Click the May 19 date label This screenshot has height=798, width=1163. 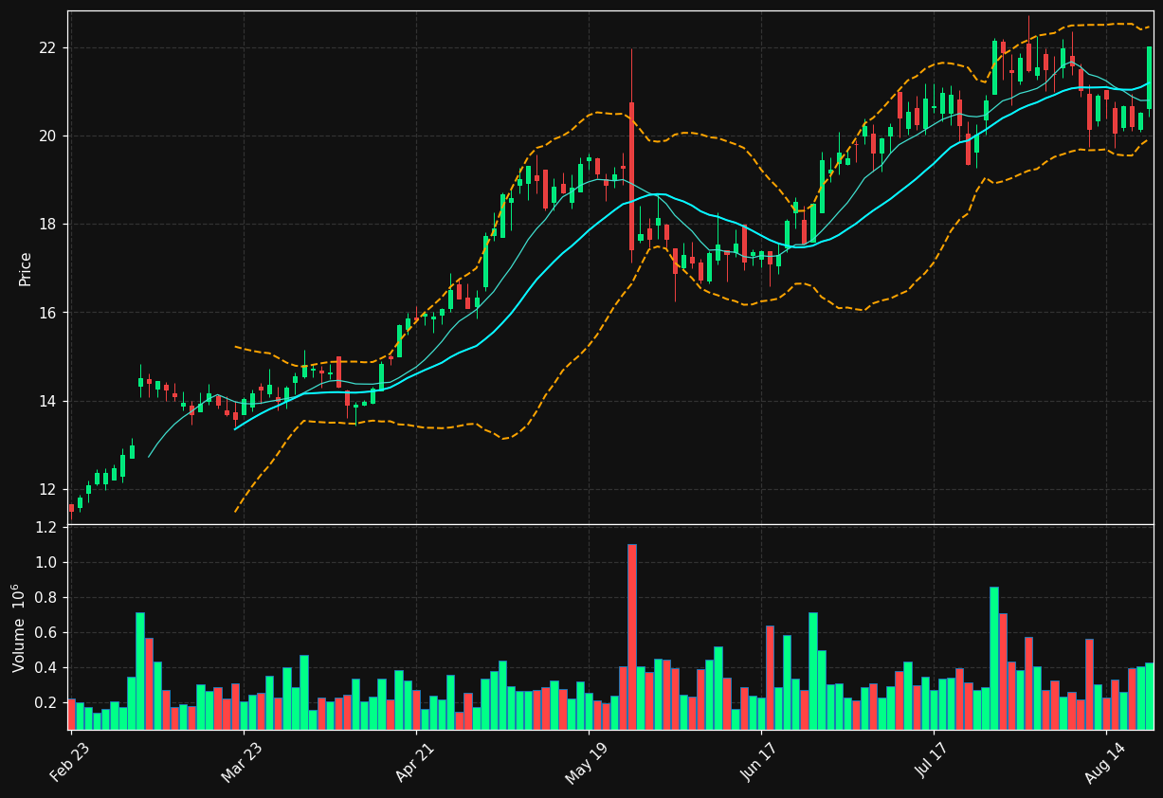(587, 761)
